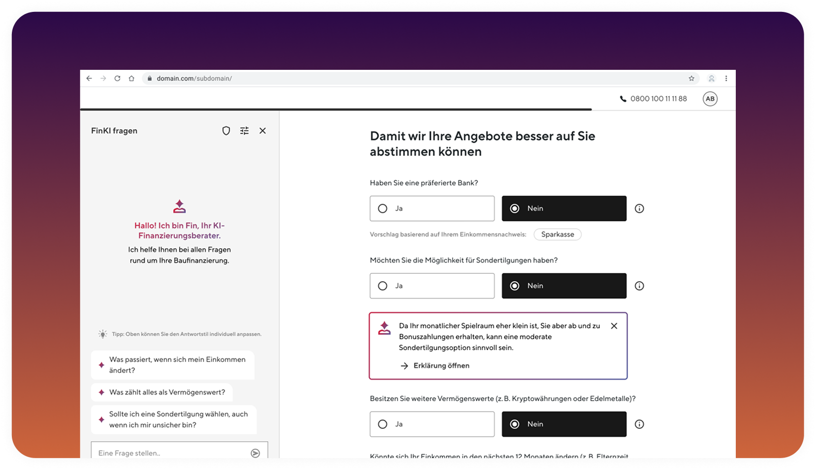Dismiss the Sondertilgung hint box

(614, 326)
